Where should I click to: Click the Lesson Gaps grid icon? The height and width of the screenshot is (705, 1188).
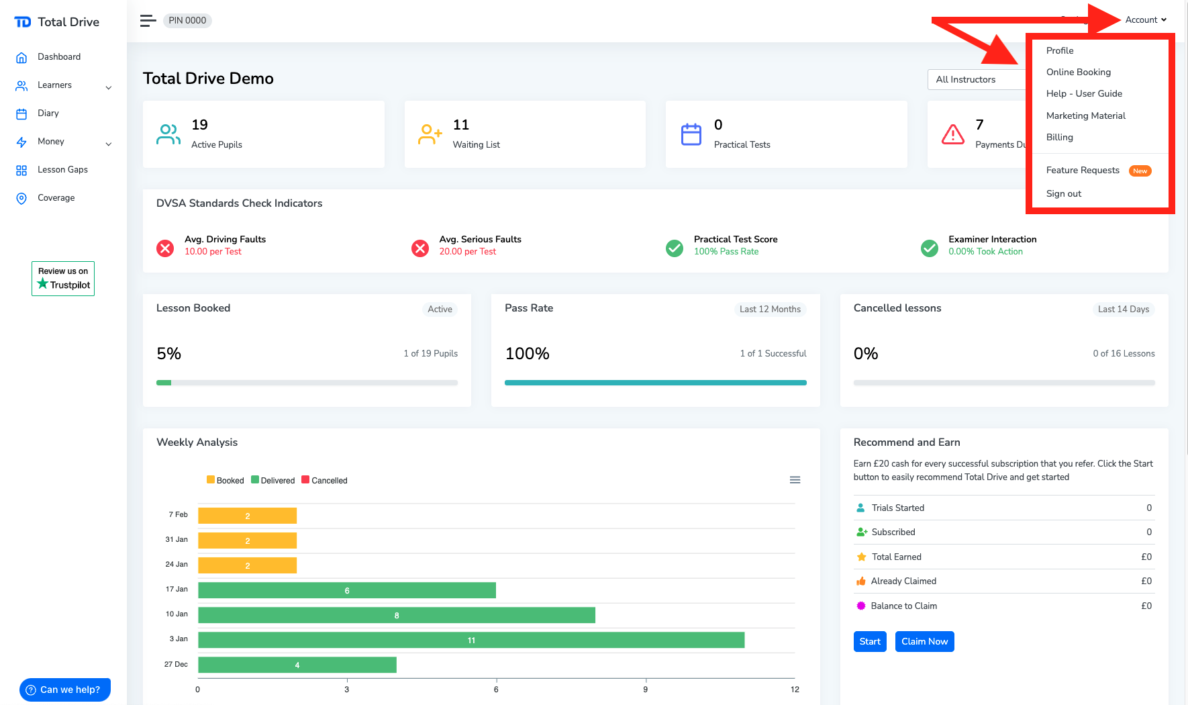coord(21,171)
